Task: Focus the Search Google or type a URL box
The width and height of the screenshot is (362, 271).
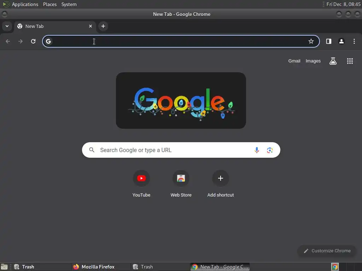Action: click(x=181, y=150)
